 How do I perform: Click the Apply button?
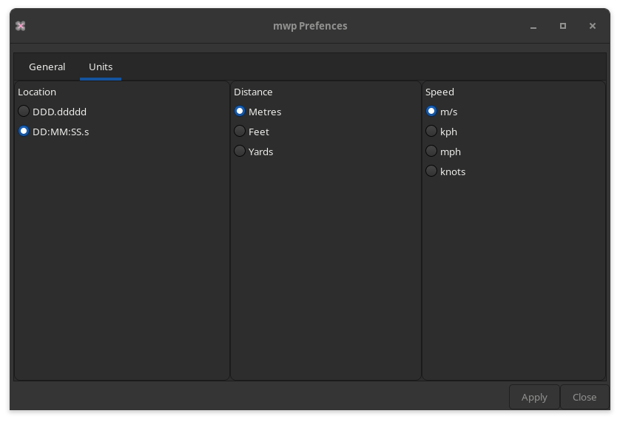tap(534, 397)
